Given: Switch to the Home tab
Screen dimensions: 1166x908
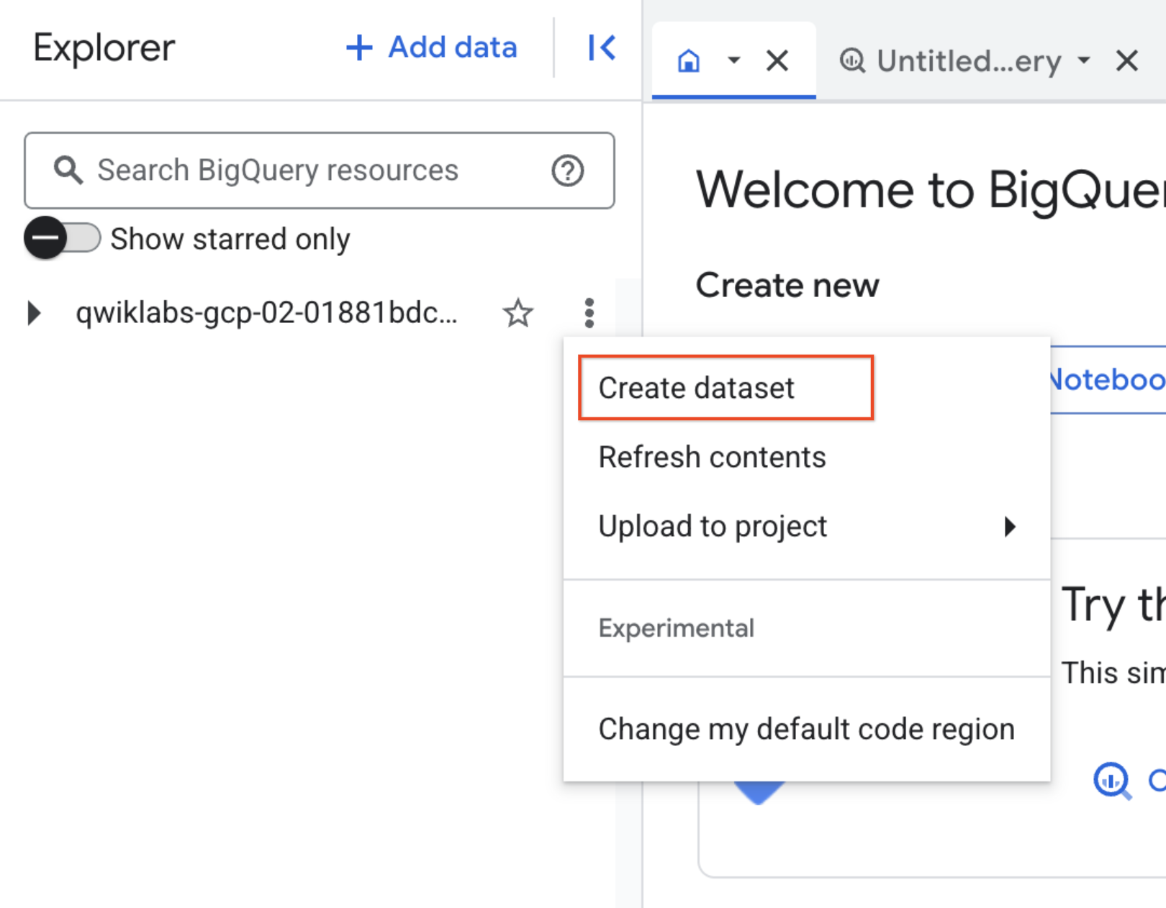Looking at the screenshot, I should coord(689,61).
